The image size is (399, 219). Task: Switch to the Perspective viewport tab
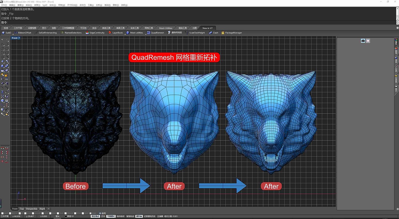pos(32,209)
